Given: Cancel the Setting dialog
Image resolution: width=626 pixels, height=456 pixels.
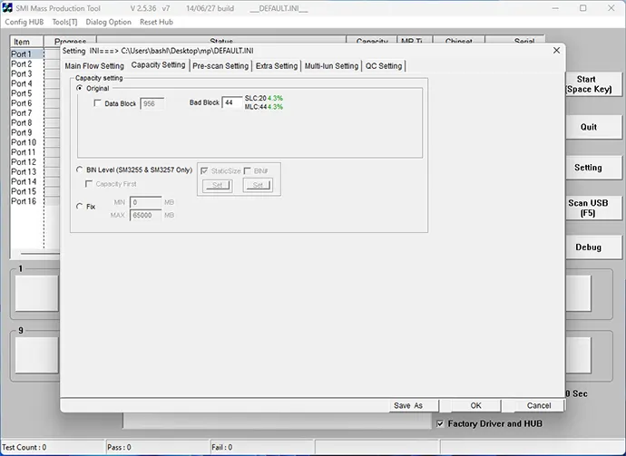Looking at the screenshot, I should [539, 405].
